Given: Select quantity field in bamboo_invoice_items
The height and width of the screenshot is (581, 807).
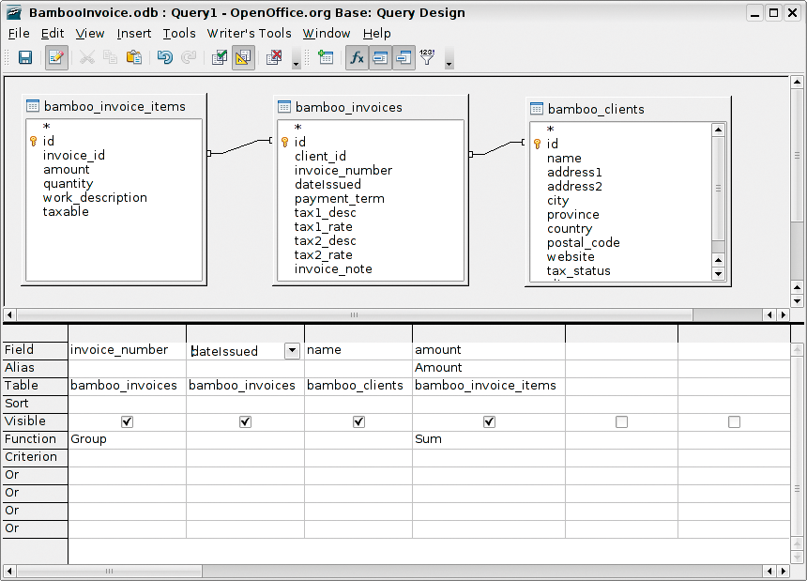Looking at the screenshot, I should point(68,184).
